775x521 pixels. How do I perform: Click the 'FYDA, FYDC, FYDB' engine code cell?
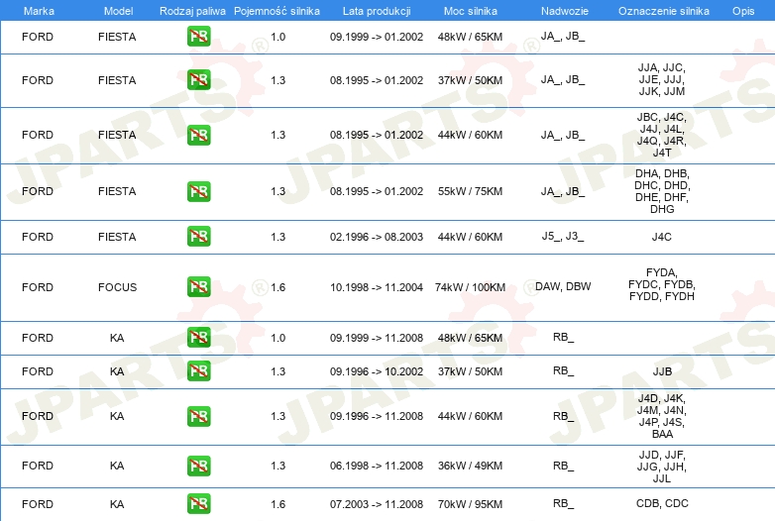662,284
